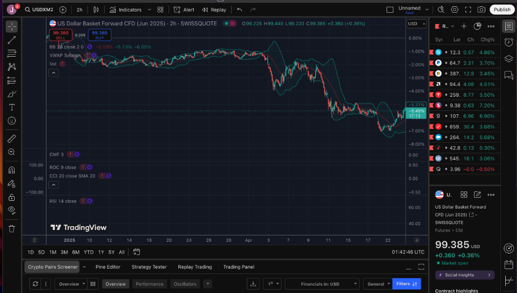Toggle magnet mode on
This screenshot has height=293, width=517.
[12, 170]
